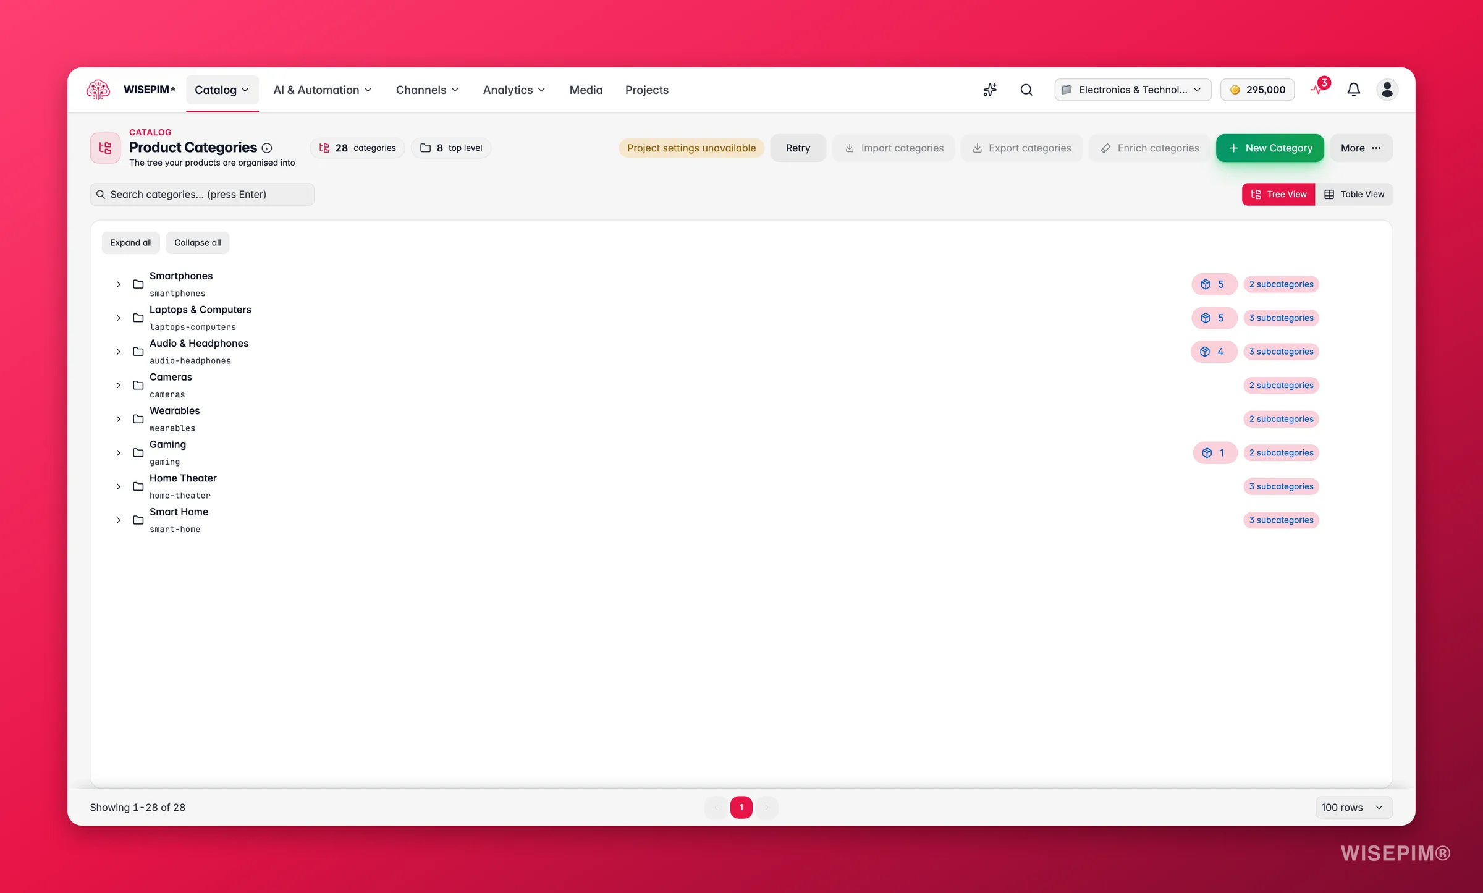Click the Retry button
1483x893 pixels.
[x=798, y=148]
